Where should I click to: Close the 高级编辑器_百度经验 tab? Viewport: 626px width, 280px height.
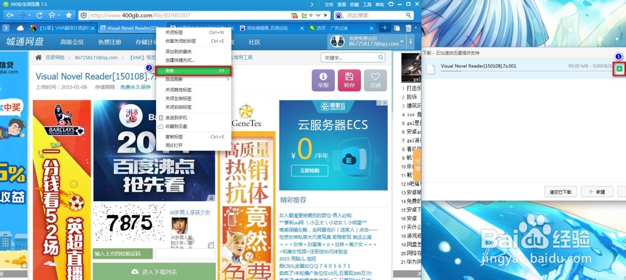[302, 28]
